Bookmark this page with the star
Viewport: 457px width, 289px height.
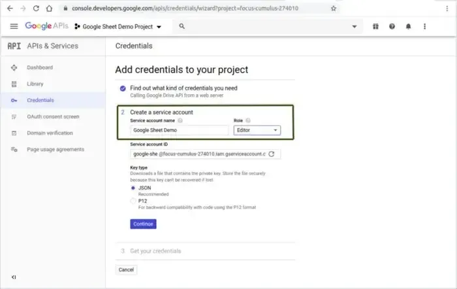click(x=334, y=8)
